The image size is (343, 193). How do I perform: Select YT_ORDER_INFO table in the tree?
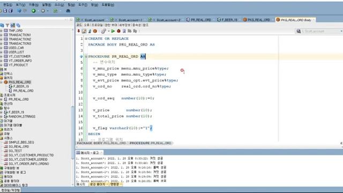[x=20, y=61]
